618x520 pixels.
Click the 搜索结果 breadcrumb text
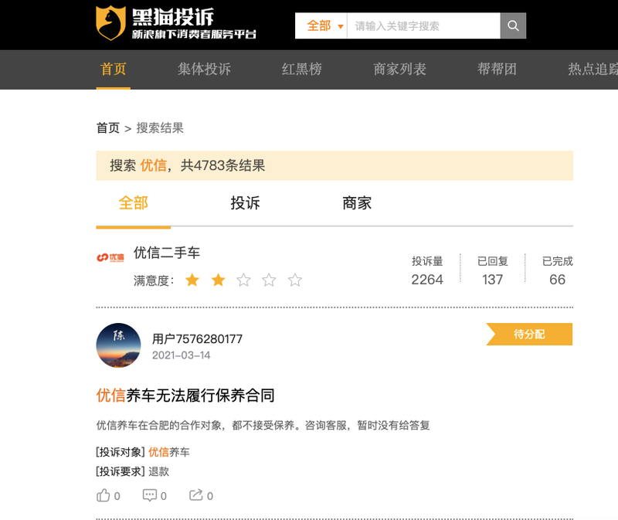pos(160,128)
